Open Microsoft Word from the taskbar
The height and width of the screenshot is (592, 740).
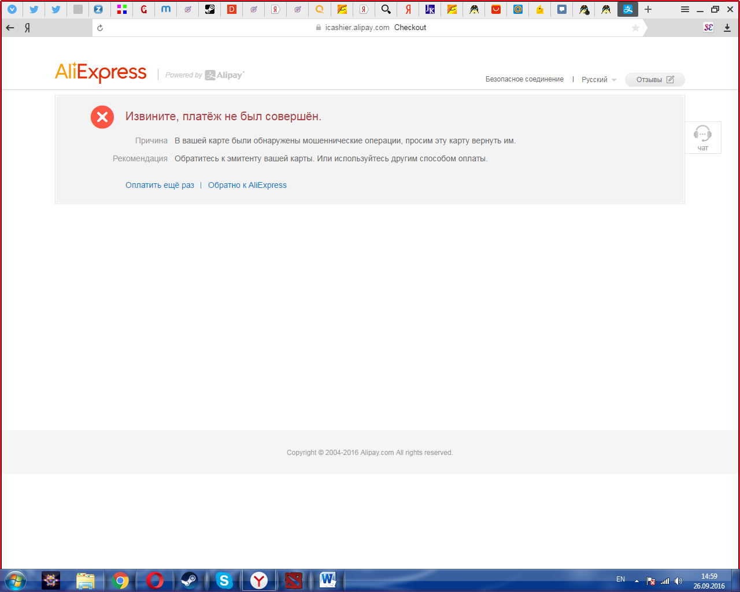[328, 580]
